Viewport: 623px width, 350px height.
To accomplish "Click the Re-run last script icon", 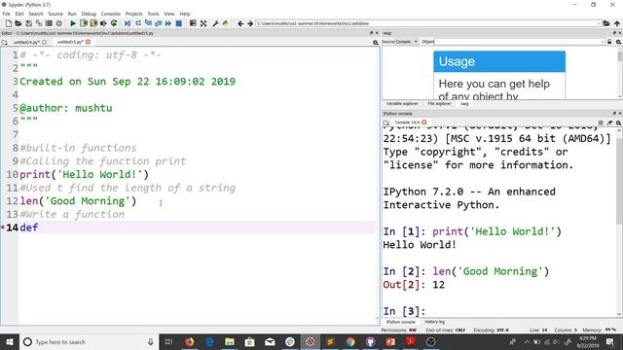I will [x=114, y=23].
